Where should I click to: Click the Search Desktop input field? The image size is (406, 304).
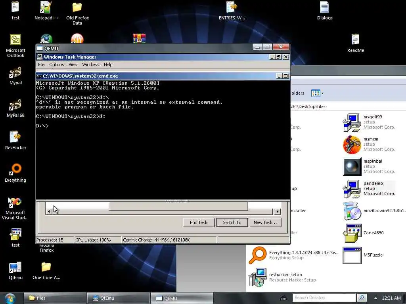(324, 298)
